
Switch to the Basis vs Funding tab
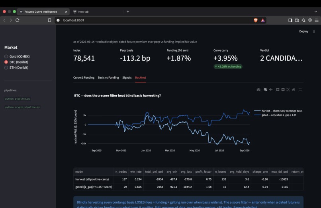(x=108, y=77)
